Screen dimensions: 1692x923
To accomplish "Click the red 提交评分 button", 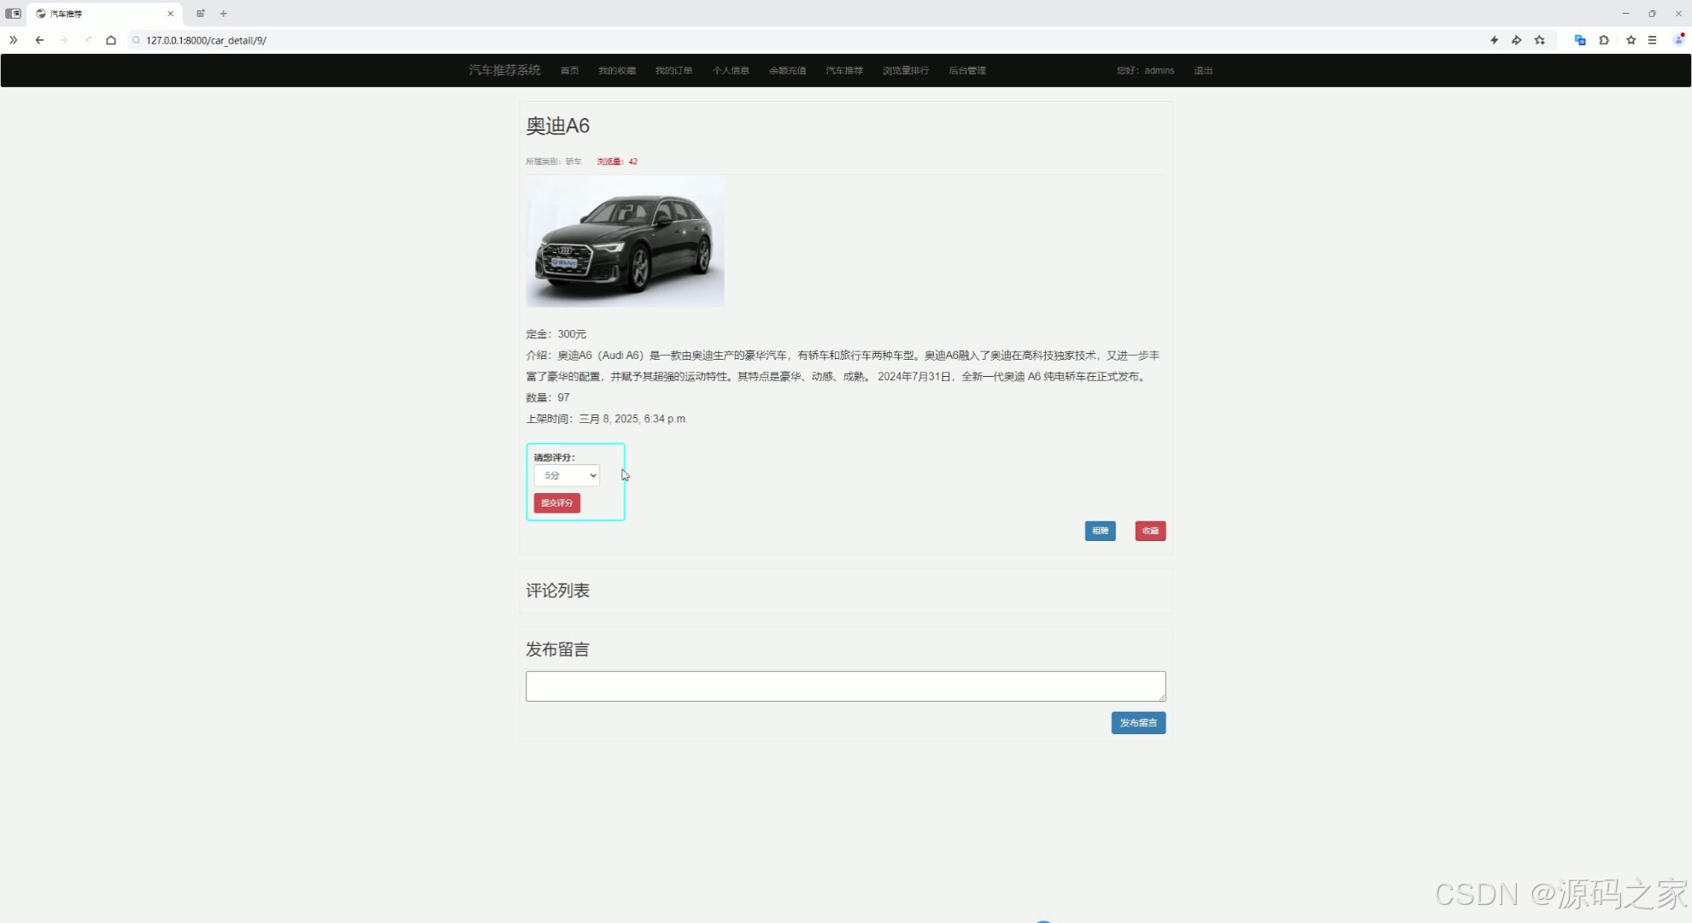I will [557, 503].
